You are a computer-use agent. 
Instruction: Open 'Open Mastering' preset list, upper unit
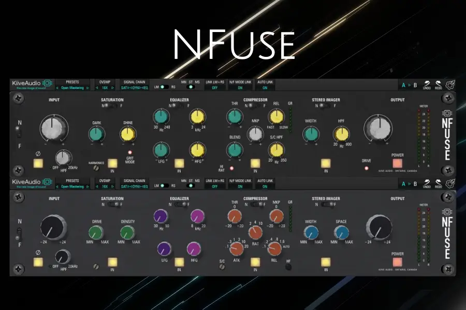(x=72, y=88)
